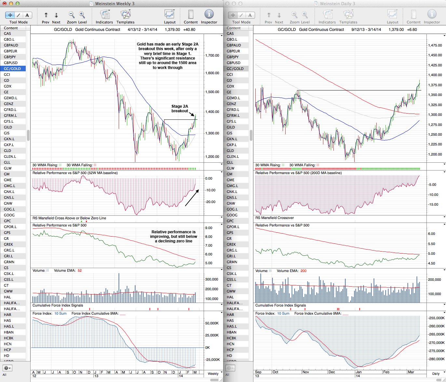The height and width of the screenshot is (382, 446).
Task: Select GLD in the weekly content list
Action: 7,151
